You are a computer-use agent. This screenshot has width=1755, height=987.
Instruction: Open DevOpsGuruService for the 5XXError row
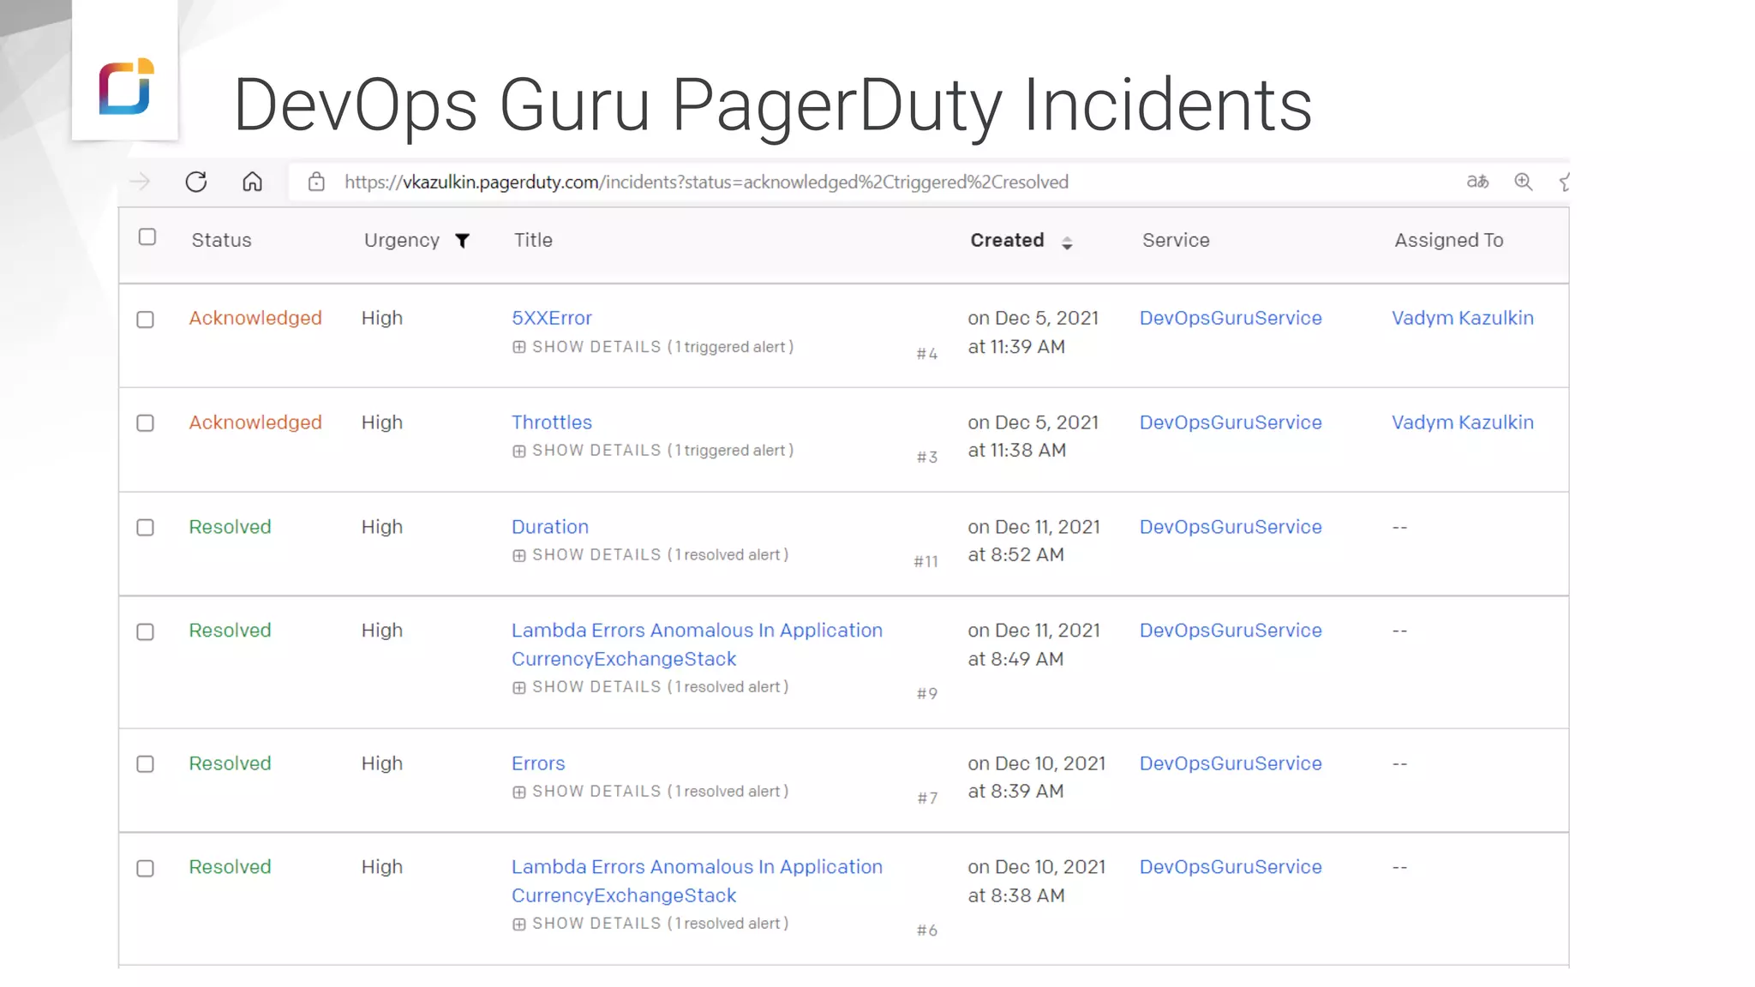(x=1231, y=318)
